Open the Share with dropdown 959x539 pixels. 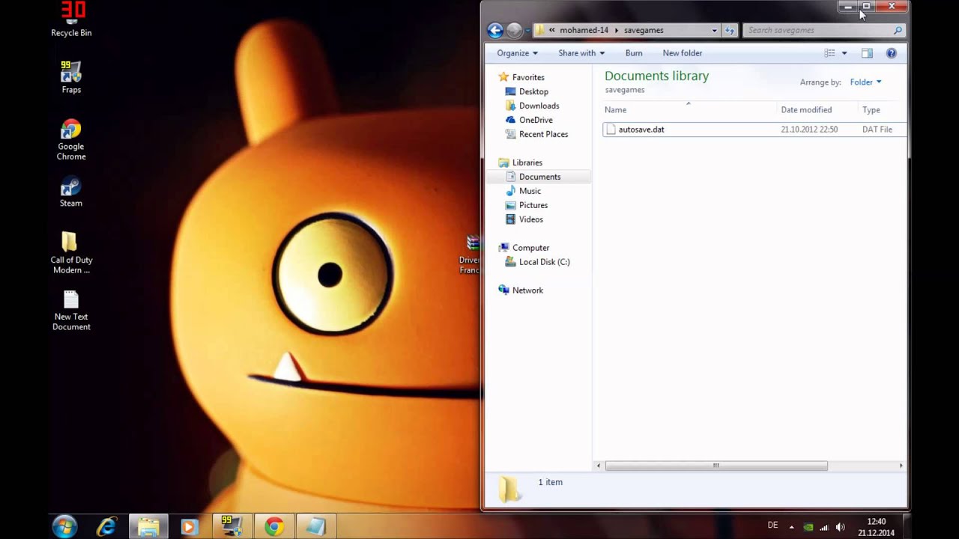coord(581,53)
